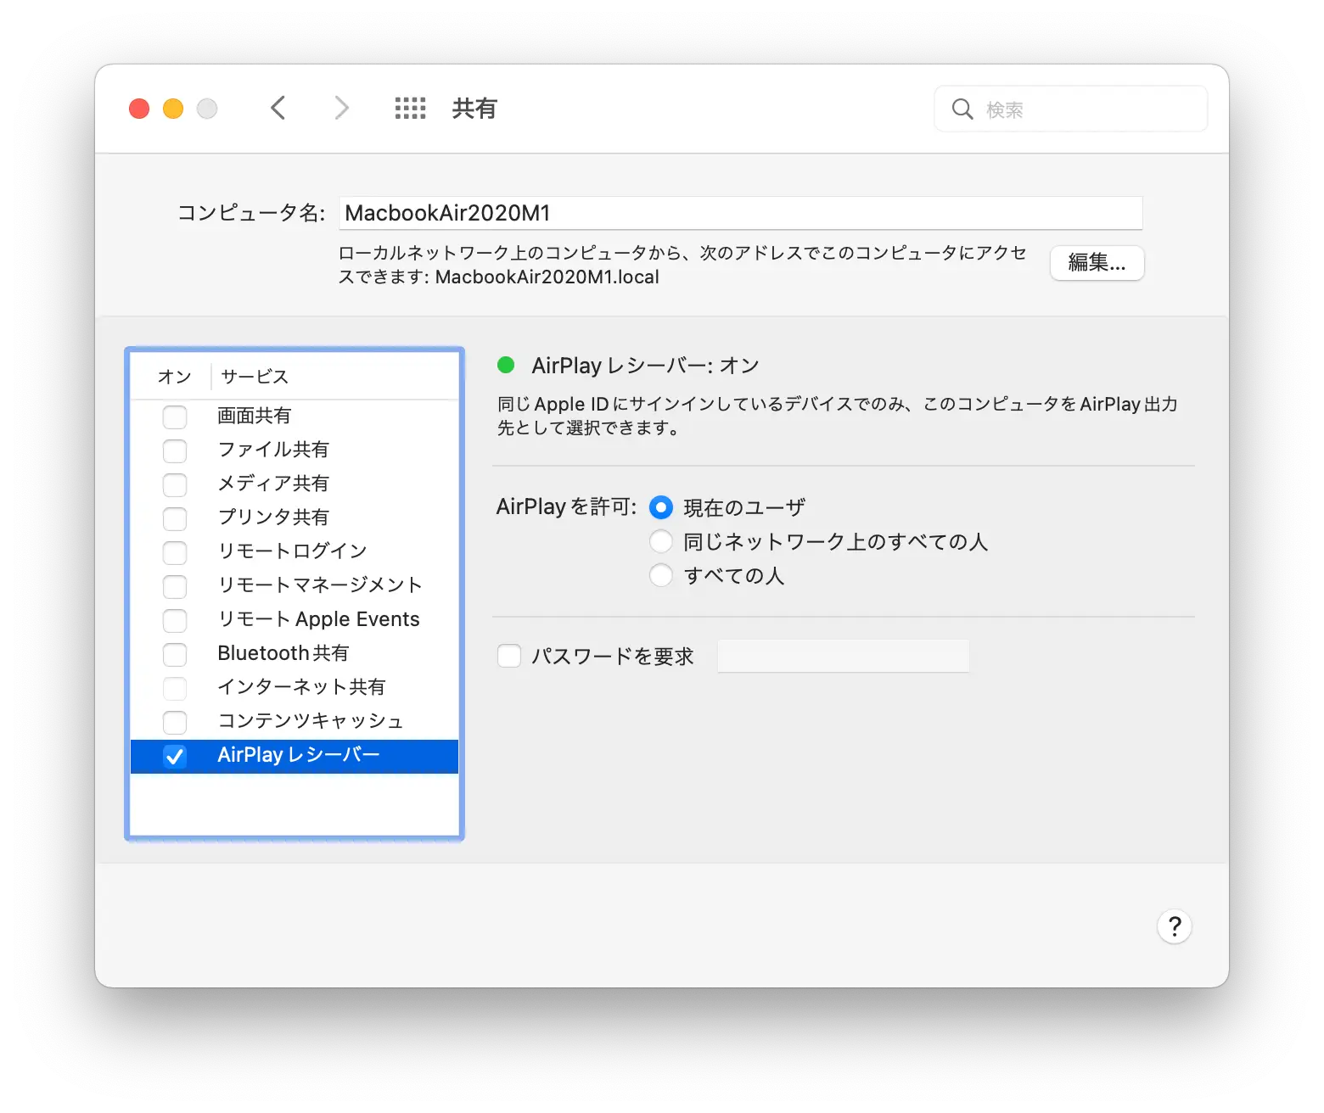Click the search magnifier icon
The width and height of the screenshot is (1324, 1113).
coord(962,109)
